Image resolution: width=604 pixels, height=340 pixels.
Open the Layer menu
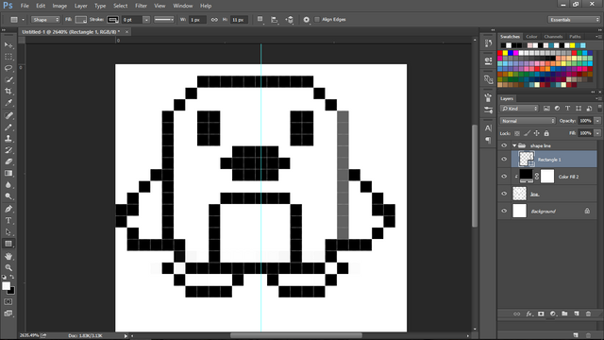coord(80,6)
